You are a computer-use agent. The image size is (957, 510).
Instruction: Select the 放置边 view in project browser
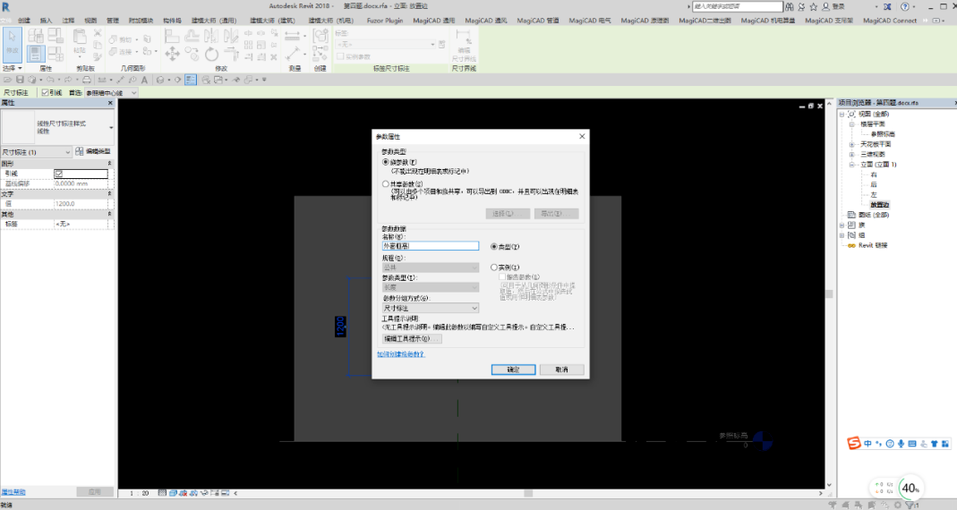[879, 205]
